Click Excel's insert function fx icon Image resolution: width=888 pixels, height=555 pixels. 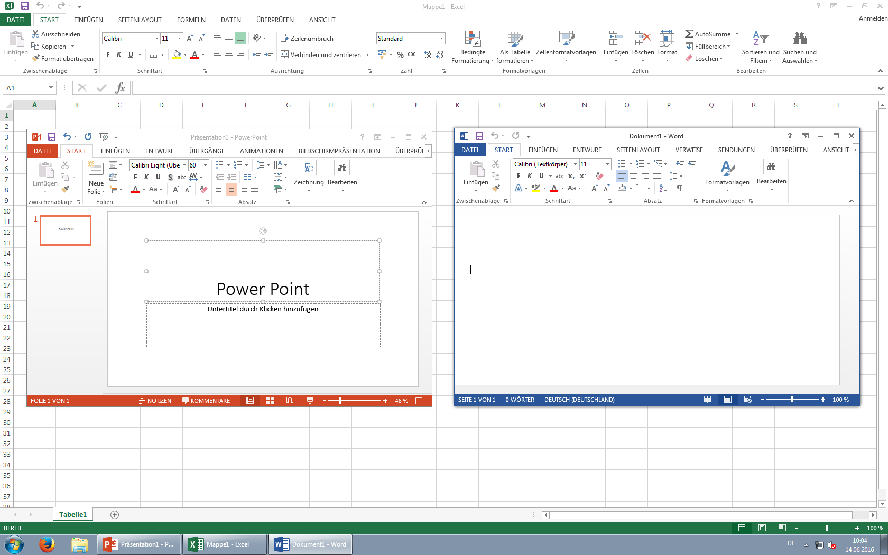pyautogui.click(x=121, y=88)
